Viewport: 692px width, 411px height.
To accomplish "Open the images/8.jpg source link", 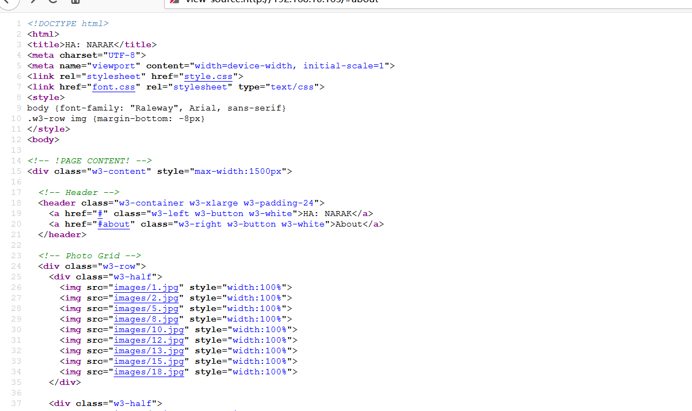I will [146, 319].
